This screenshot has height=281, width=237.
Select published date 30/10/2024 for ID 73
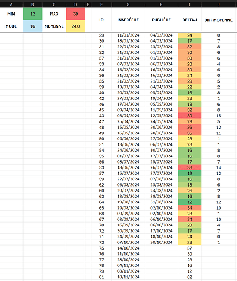pyautogui.click(x=161, y=242)
